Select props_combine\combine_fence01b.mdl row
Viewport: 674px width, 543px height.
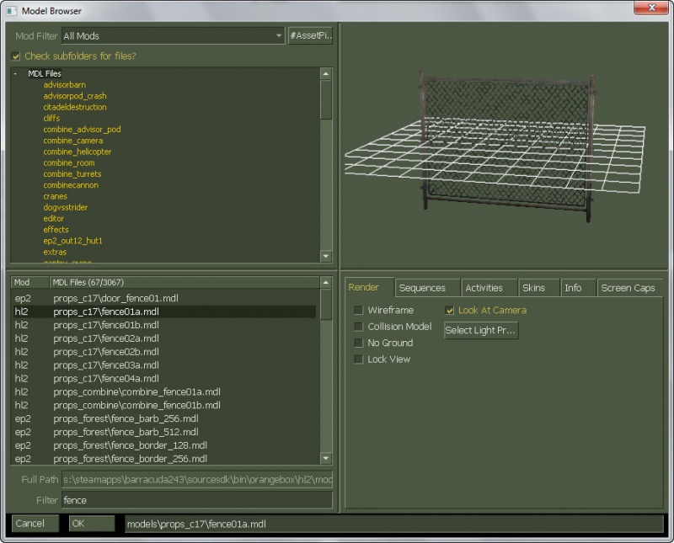click(x=165, y=405)
